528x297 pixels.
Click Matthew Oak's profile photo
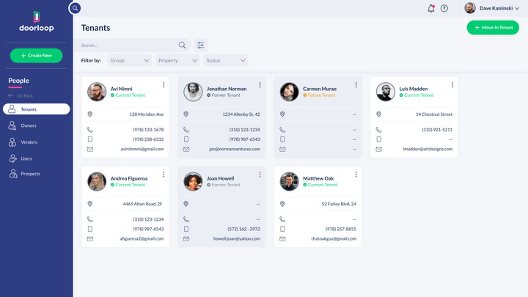289,181
